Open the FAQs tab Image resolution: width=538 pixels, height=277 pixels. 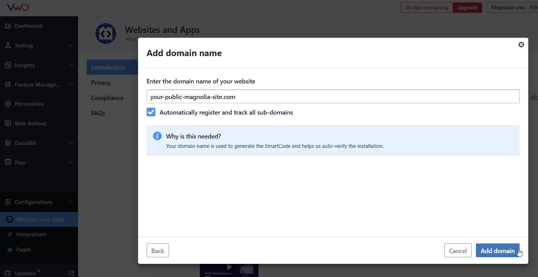98,113
